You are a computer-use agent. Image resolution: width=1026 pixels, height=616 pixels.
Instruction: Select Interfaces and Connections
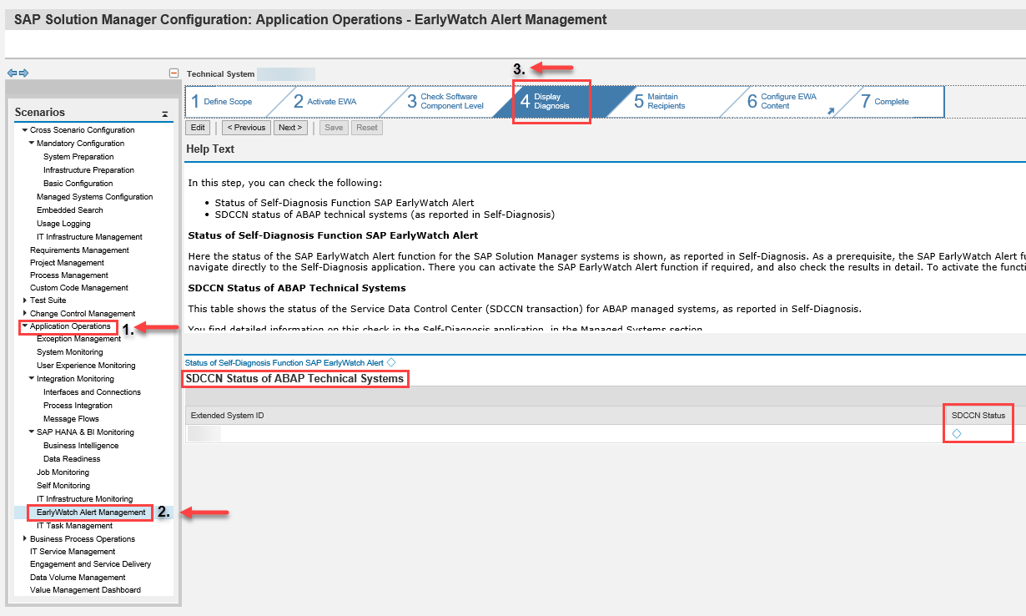pos(92,392)
